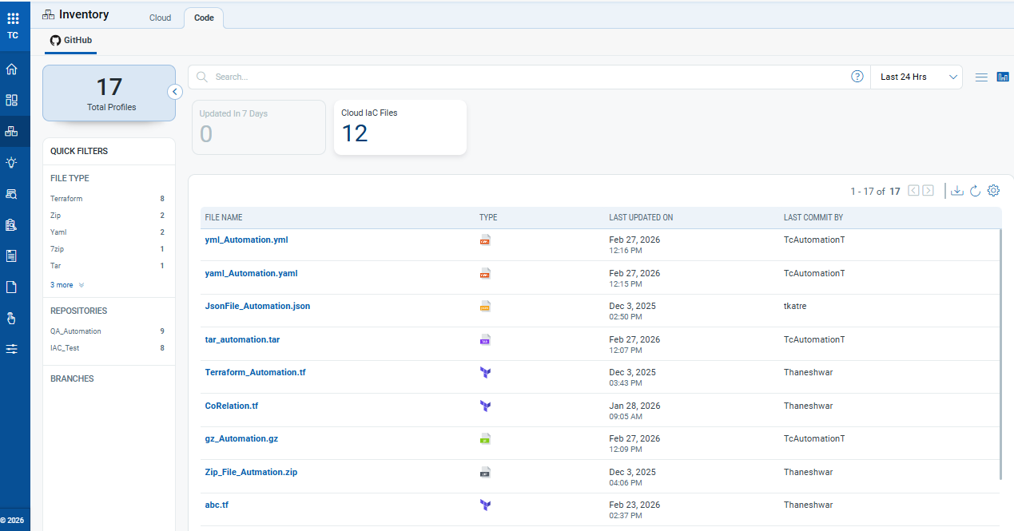The image size is (1014, 531).
Task: Open the reports document icon in sidebar
Action: pos(12,256)
